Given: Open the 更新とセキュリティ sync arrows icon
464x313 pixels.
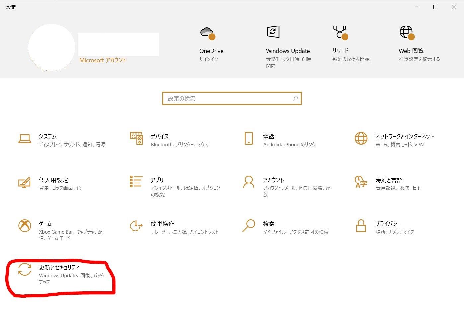Looking at the screenshot, I should tap(25, 269).
